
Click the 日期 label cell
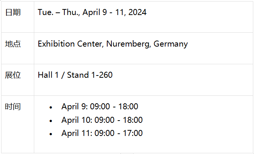13,12
